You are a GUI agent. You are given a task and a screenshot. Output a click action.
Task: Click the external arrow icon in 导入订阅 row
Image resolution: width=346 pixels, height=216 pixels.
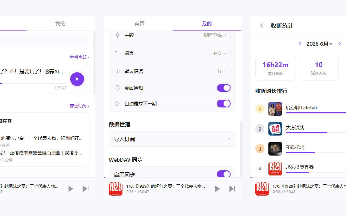click(229, 139)
